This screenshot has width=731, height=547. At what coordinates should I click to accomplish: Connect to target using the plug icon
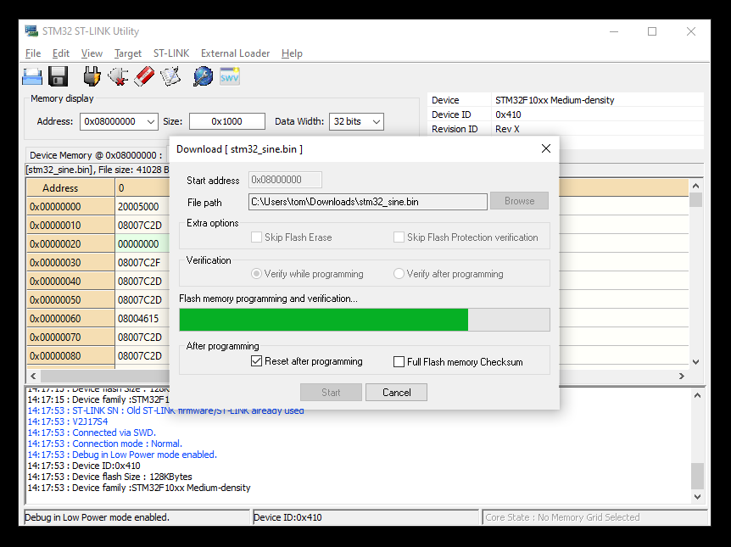[x=92, y=76]
